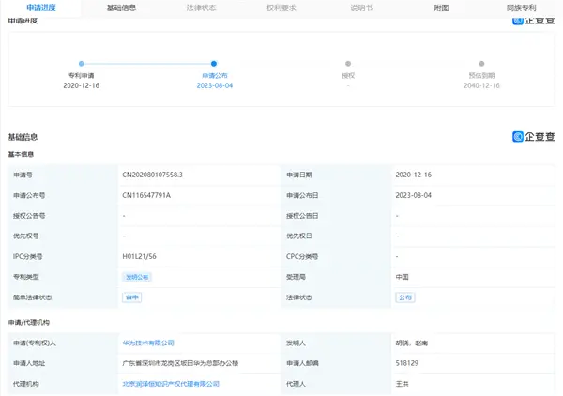The height and width of the screenshot is (396, 563).
Task: Click the 基础信息 section heading
Action: coord(23,137)
